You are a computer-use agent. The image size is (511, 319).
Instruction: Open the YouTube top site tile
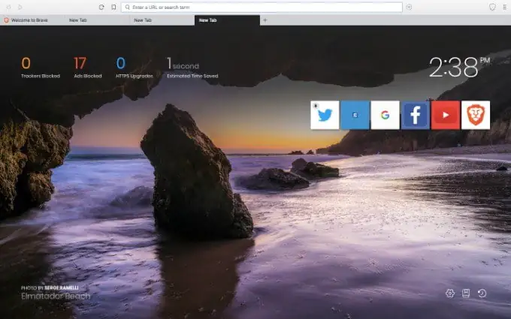click(446, 115)
